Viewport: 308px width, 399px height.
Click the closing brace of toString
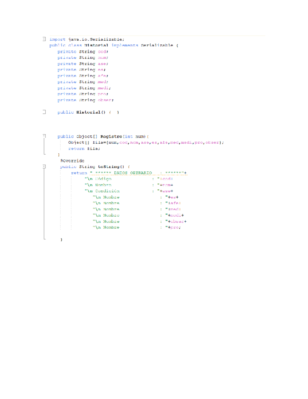(x=61, y=239)
